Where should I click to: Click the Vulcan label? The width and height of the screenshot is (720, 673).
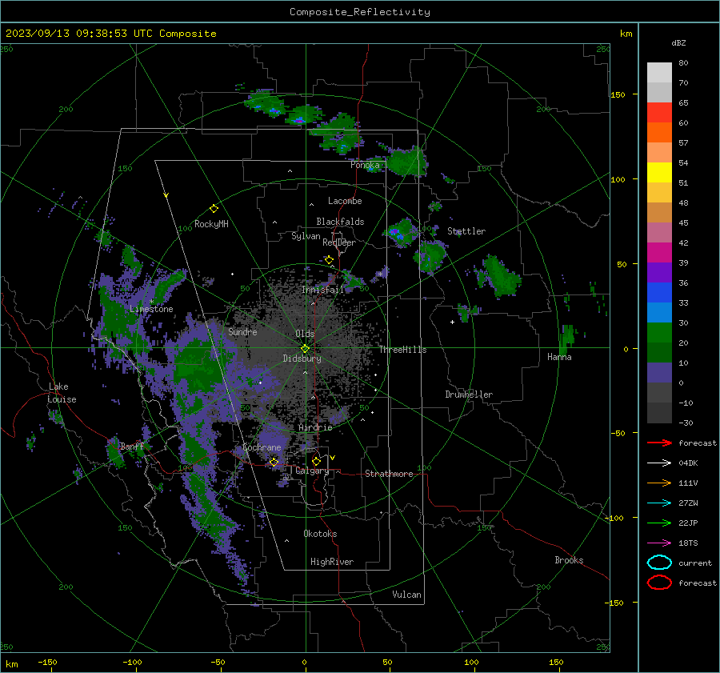(406, 595)
